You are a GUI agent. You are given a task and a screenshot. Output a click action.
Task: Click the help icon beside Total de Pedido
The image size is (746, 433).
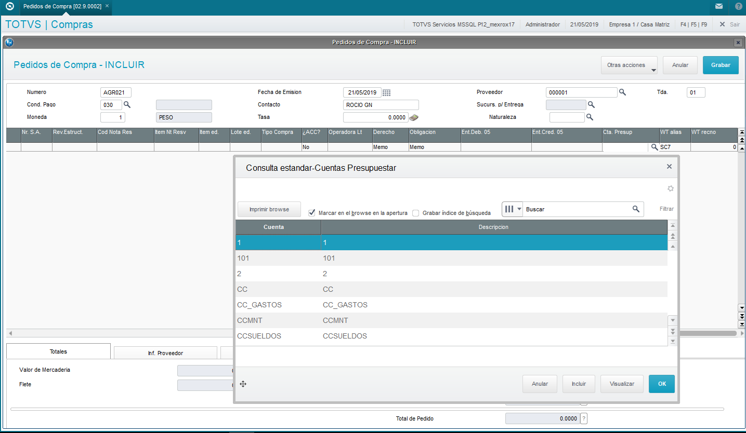pos(584,418)
